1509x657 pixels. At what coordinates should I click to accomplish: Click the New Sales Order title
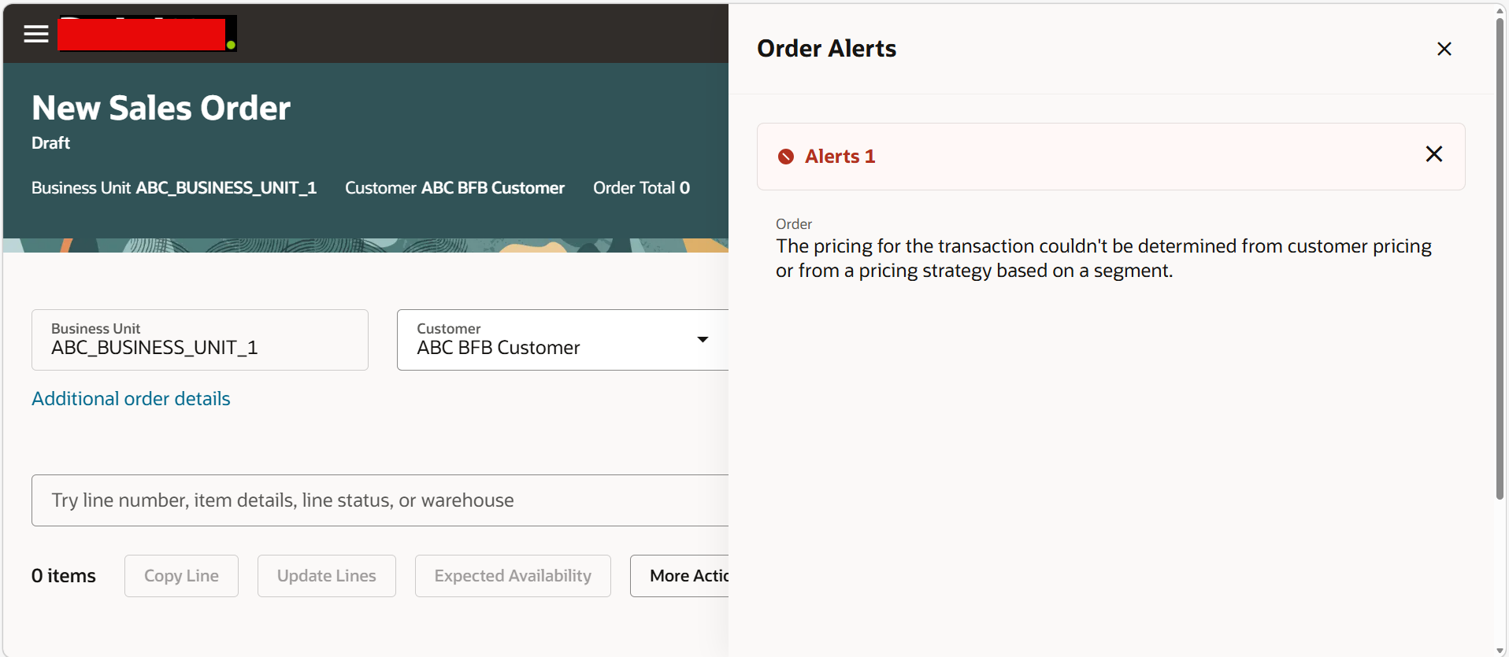pos(161,108)
